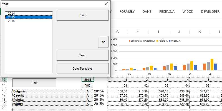
Task: Close the Year dialog window
Action: (x=106, y=4)
